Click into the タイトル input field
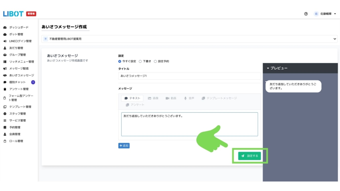Screen dimensions: 340x191 [189, 76]
